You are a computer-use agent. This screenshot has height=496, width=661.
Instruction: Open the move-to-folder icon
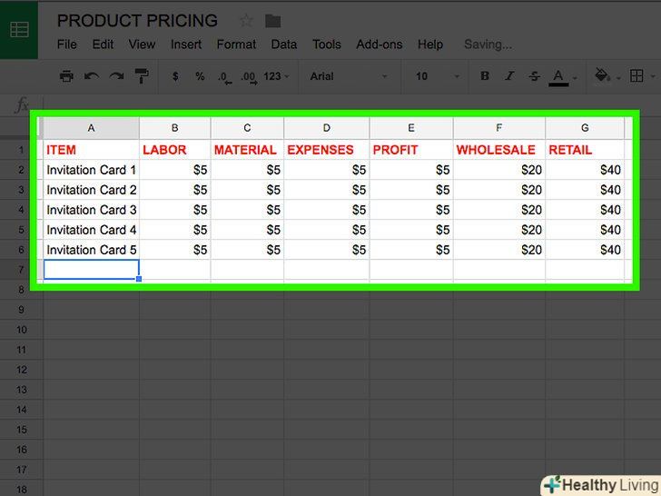coord(272,21)
